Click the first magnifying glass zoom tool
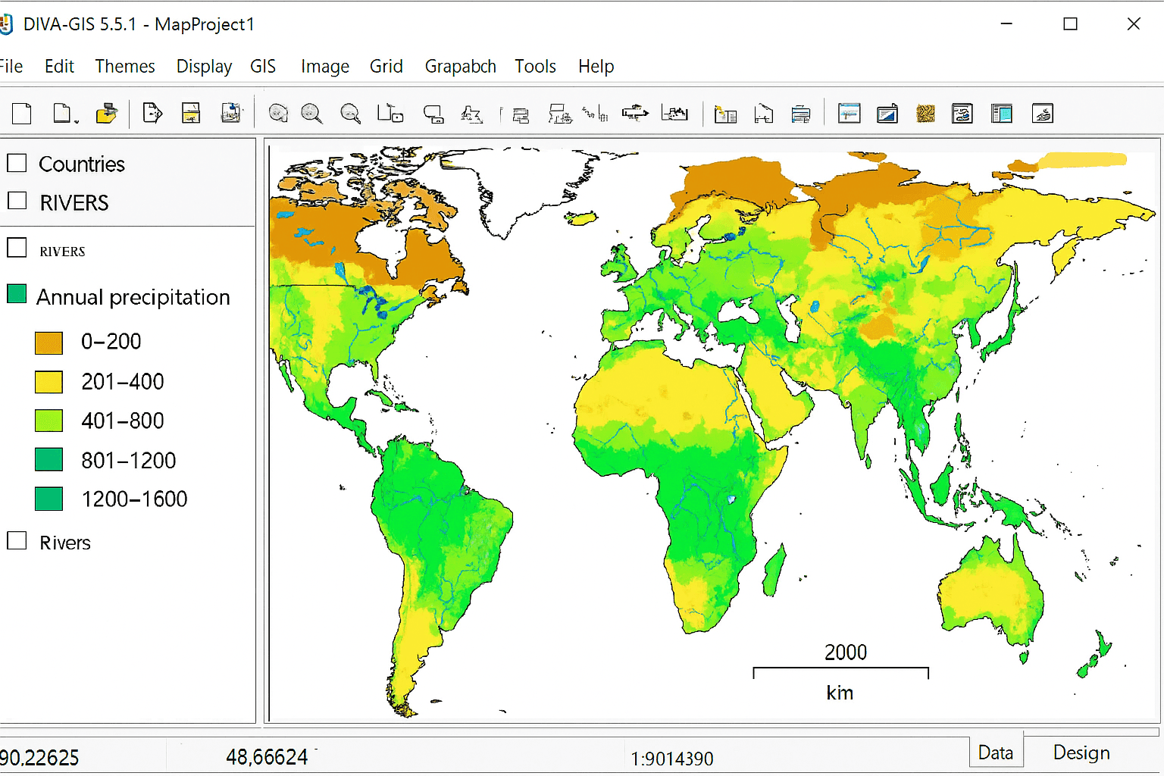1164x776 pixels. (x=278, y=114)
